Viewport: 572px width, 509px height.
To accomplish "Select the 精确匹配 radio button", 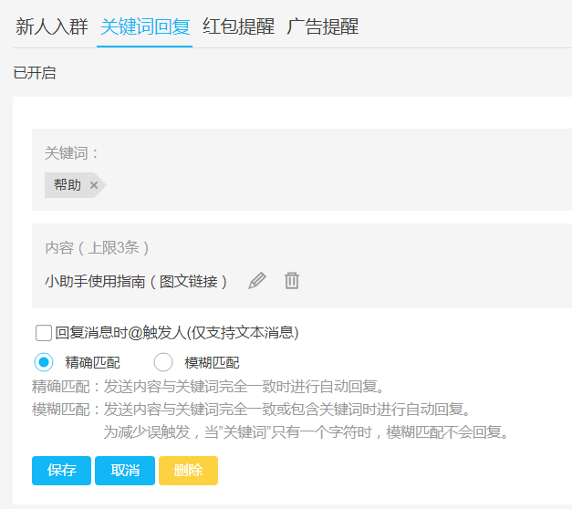I will tap(44, 362).
